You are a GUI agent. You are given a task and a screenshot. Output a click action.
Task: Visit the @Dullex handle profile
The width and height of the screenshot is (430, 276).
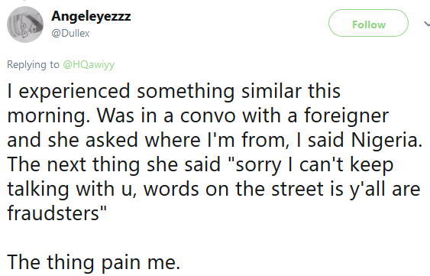(70, 33)
